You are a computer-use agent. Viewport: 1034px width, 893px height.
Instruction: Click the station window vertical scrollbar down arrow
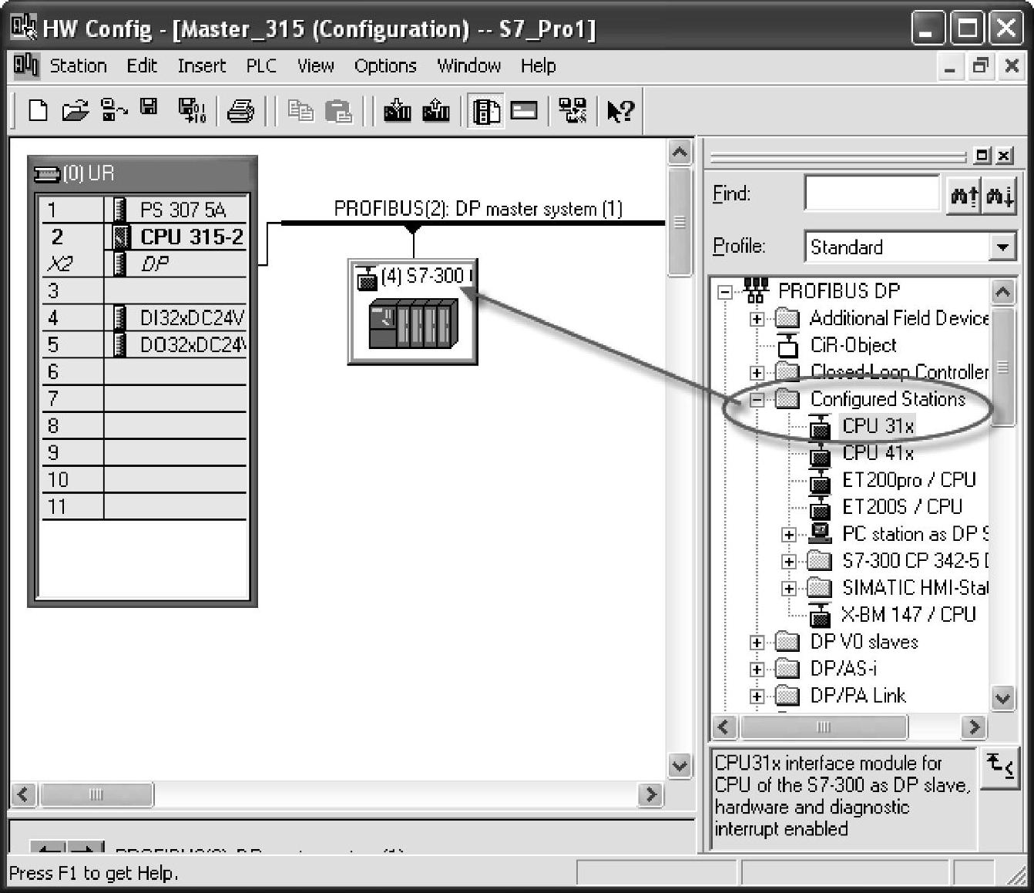680,766
